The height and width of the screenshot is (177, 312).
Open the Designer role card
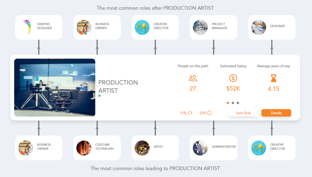[271, 27]
